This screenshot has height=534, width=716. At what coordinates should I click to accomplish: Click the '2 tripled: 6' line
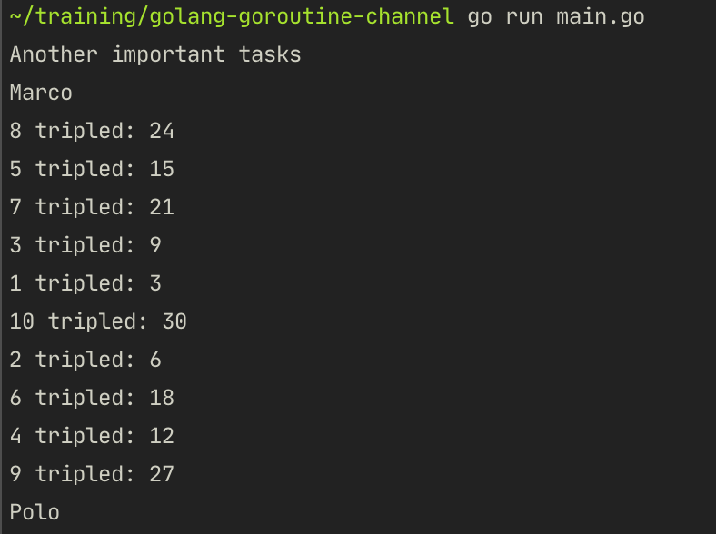tap(85, 361)
